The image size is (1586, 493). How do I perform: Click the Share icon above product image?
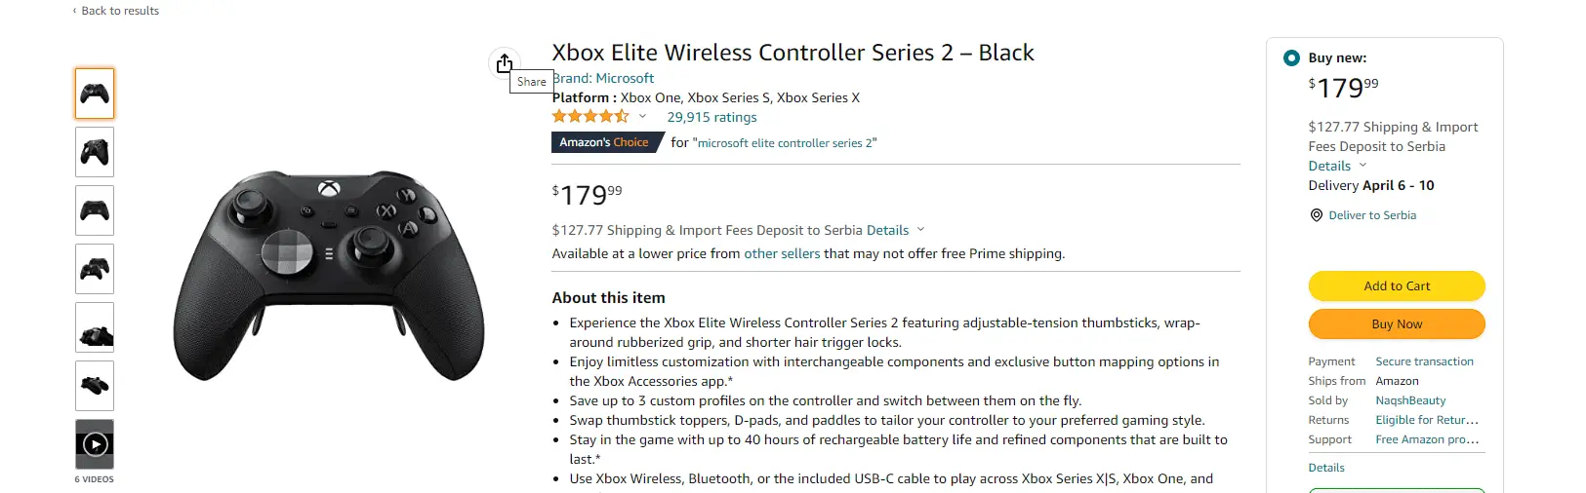504,62
